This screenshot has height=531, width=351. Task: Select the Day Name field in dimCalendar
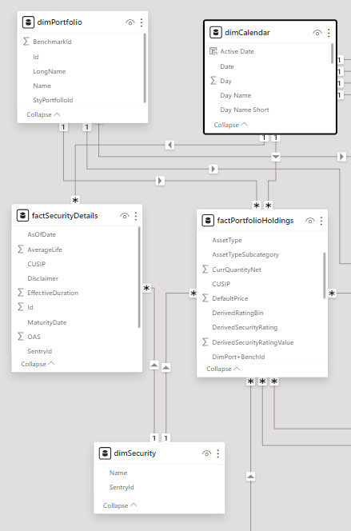pyautogui.click(x=236, y=95)
